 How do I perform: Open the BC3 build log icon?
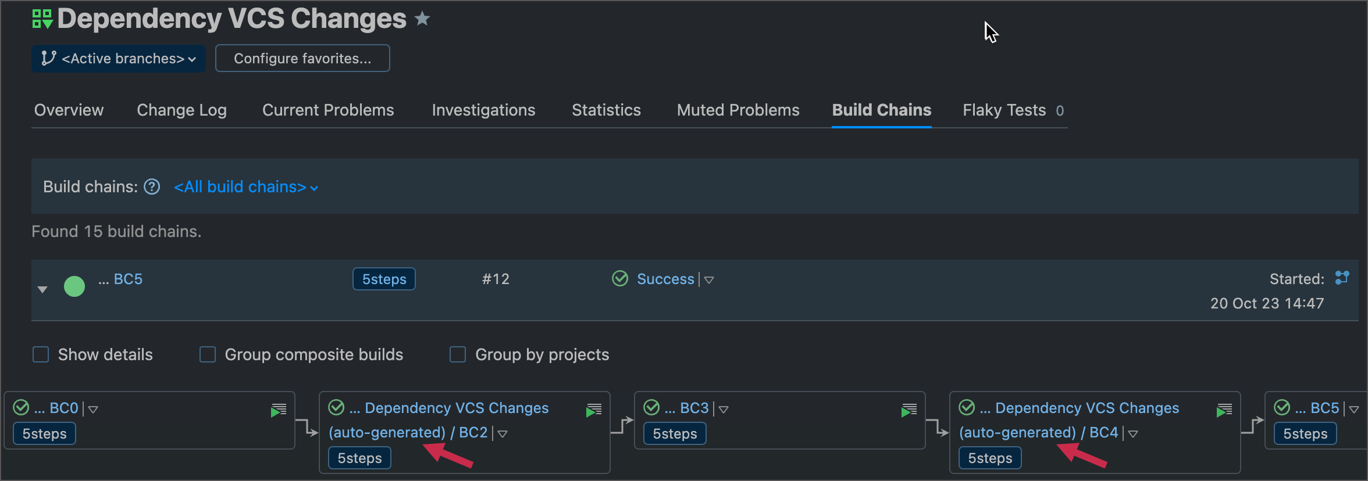coord(909,410)
